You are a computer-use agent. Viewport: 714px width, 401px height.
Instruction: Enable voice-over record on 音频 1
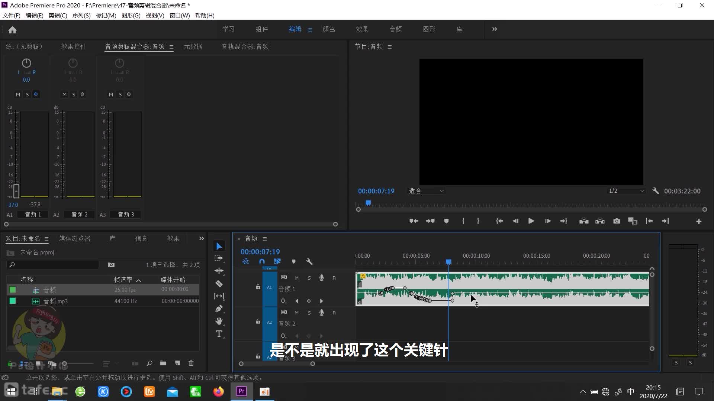[x=322, y=278]
